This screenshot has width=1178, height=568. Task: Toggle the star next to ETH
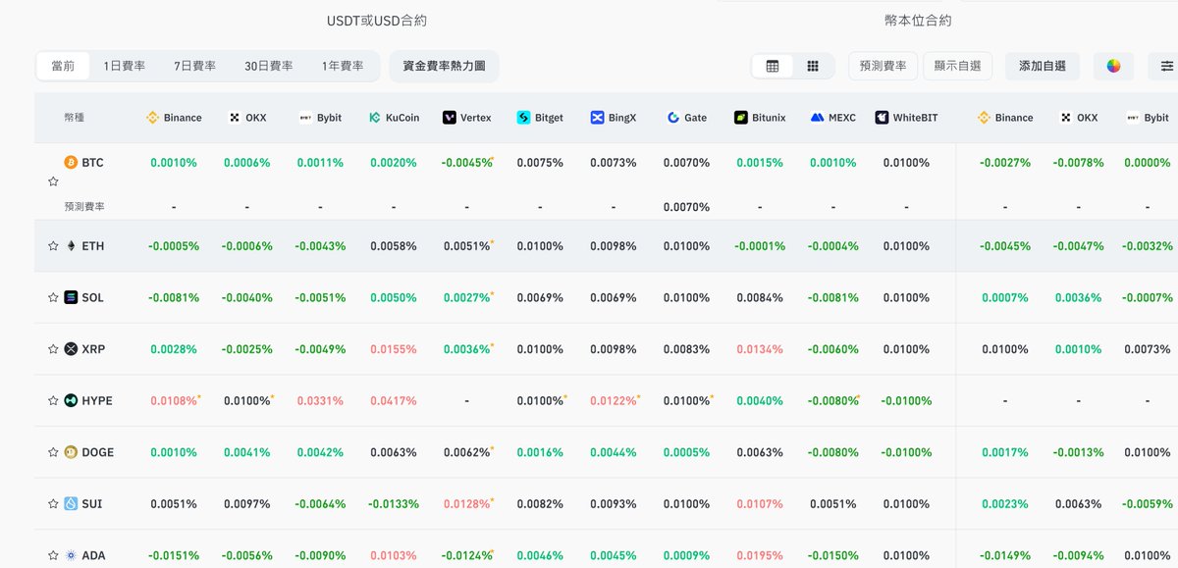pyautogui.click(x=53, y=246)
